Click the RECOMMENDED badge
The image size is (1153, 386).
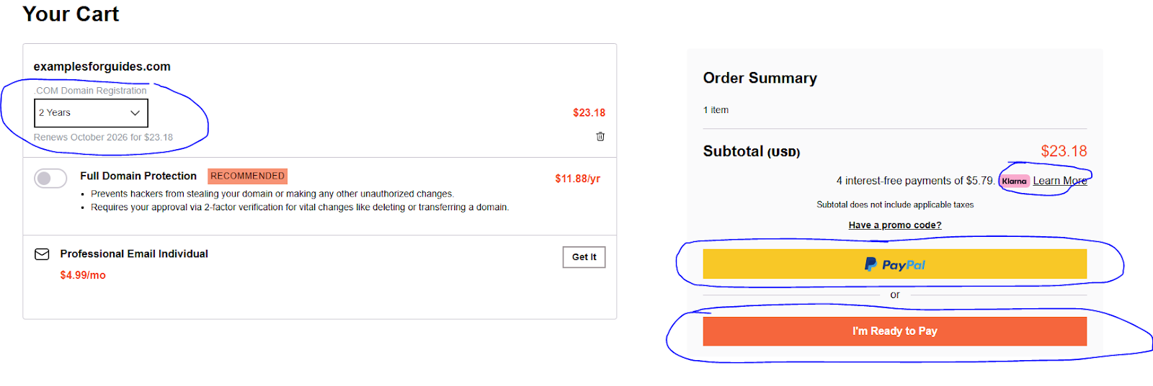click(247, 176)
